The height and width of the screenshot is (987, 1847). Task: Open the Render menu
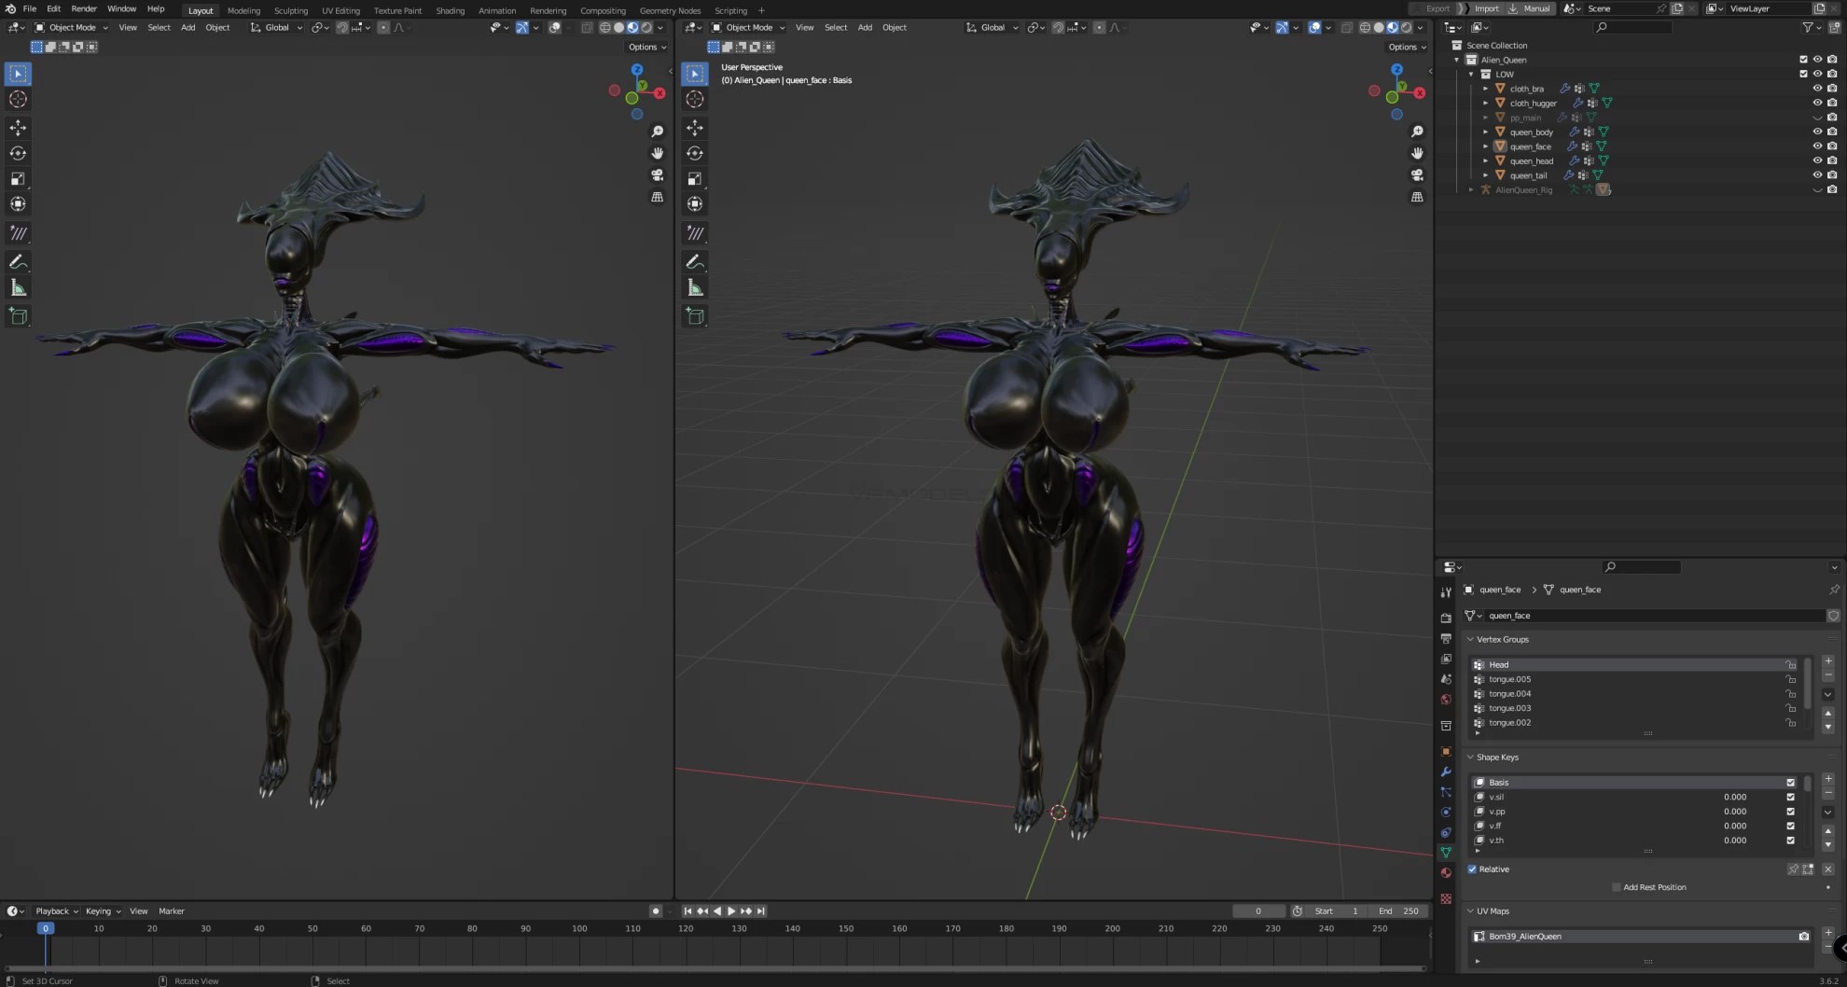tap(84, 8)
